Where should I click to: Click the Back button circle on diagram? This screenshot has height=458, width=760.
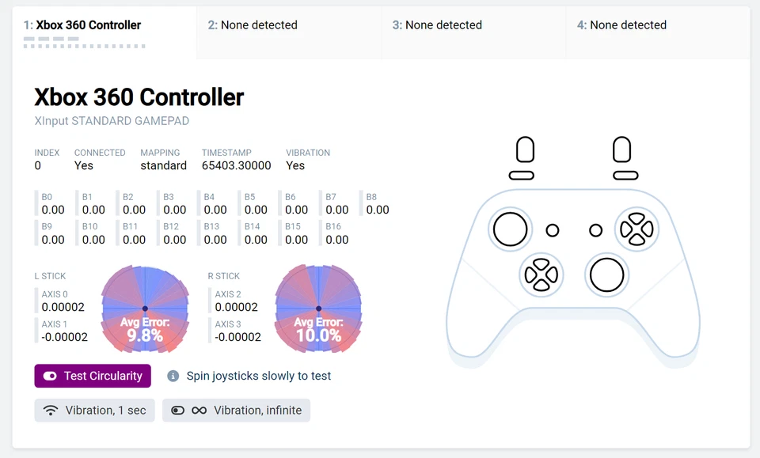(553, 230)
